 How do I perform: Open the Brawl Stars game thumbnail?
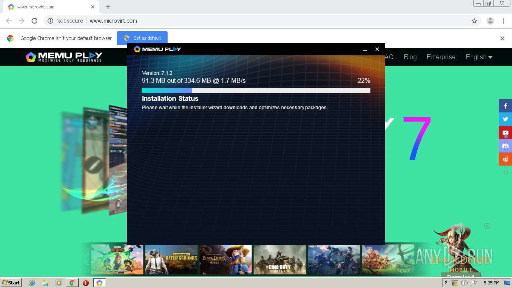coord(117,259)
